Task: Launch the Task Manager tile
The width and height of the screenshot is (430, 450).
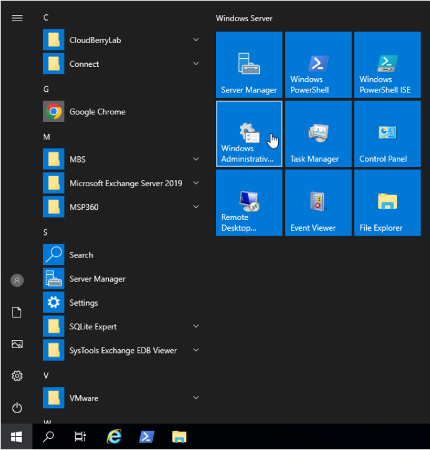Action: [x=318, y=134]
